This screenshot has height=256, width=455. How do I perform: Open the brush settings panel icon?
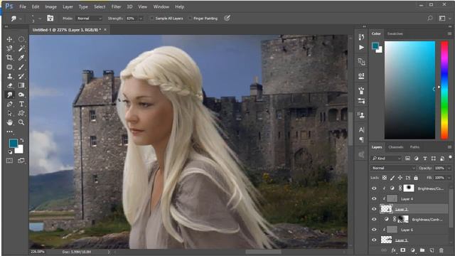tap(50, 18)
